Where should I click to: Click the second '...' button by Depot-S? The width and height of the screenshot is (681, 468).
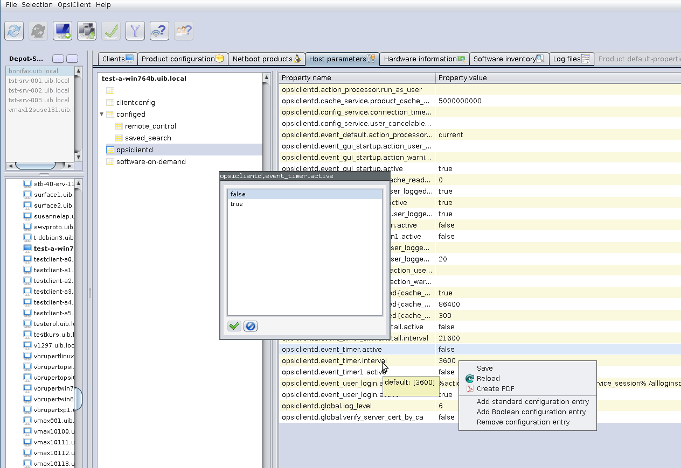tap(72, 59)
